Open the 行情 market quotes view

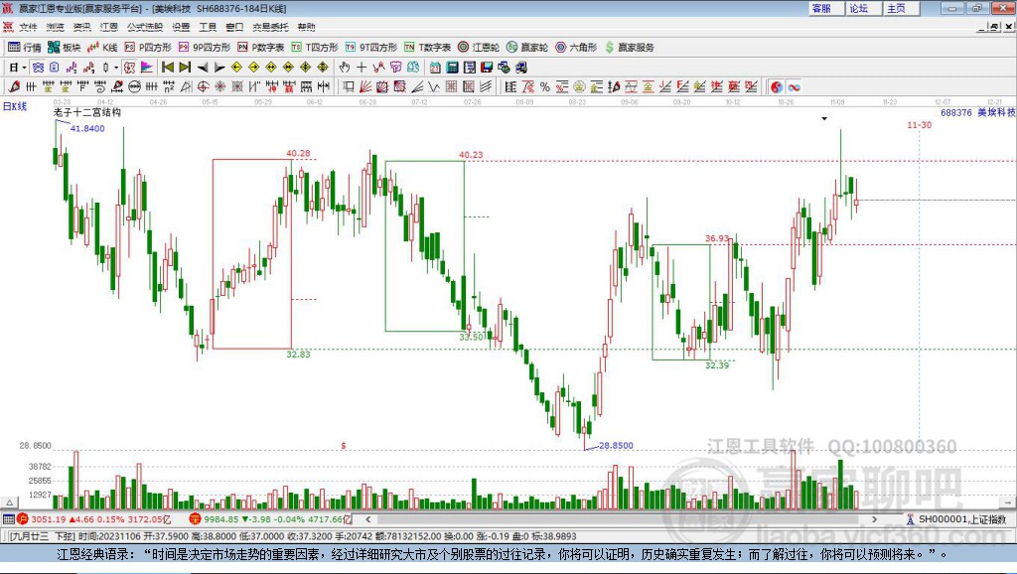tap(25, 48)
